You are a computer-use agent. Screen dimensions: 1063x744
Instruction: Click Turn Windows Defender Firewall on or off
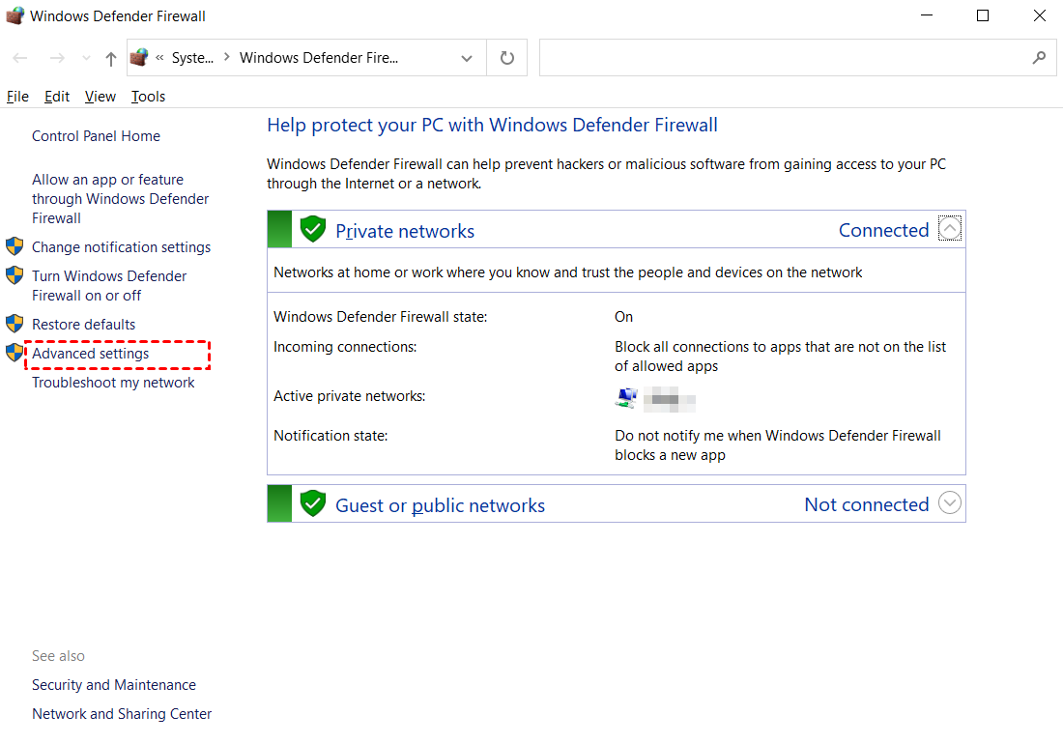pos(108,285)
